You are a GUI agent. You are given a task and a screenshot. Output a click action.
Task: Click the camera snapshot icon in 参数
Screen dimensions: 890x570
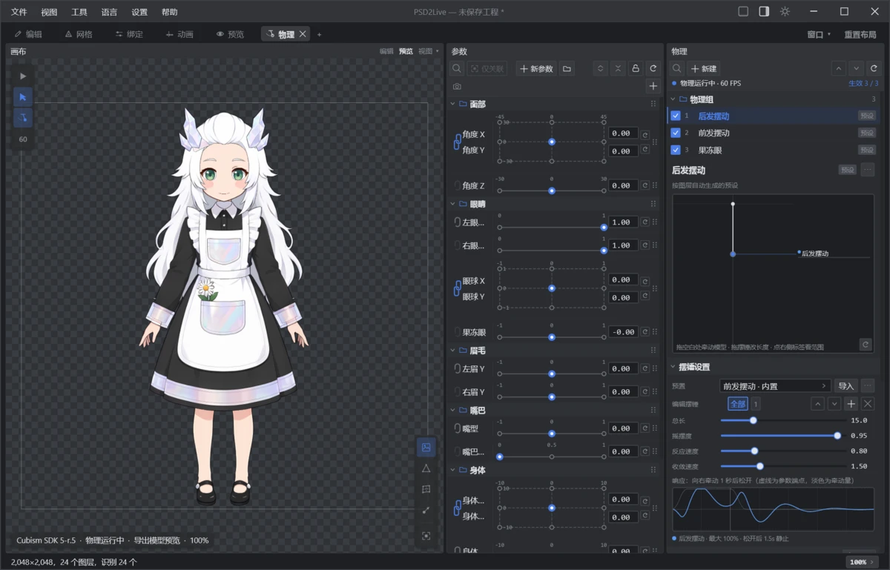click(x=457, y=87)
